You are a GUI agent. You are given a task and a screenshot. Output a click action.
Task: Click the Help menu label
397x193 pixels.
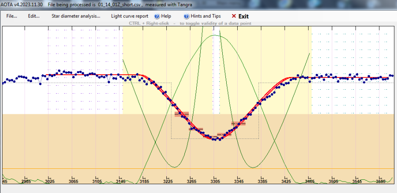166,16
